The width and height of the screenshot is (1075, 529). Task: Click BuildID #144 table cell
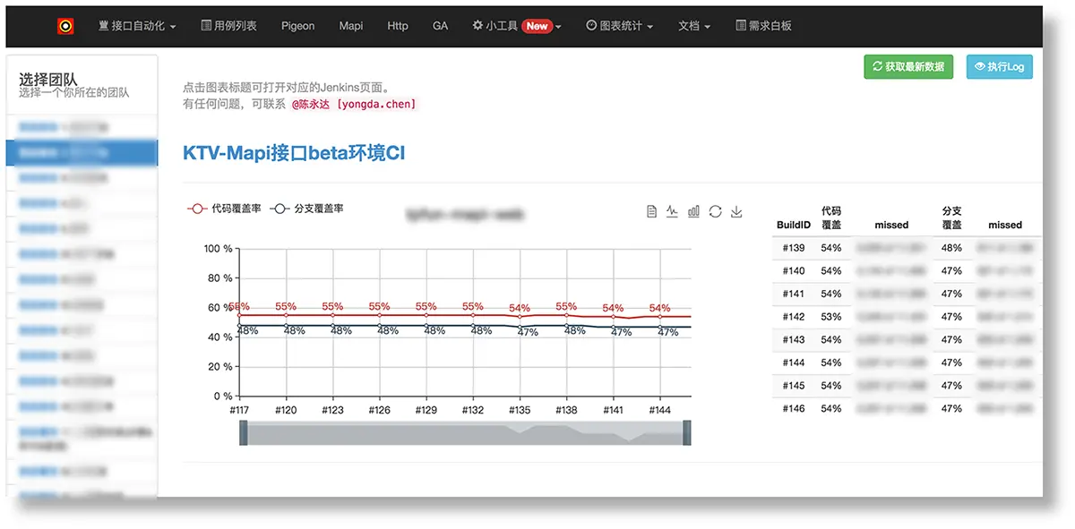(x=793, y=363)
